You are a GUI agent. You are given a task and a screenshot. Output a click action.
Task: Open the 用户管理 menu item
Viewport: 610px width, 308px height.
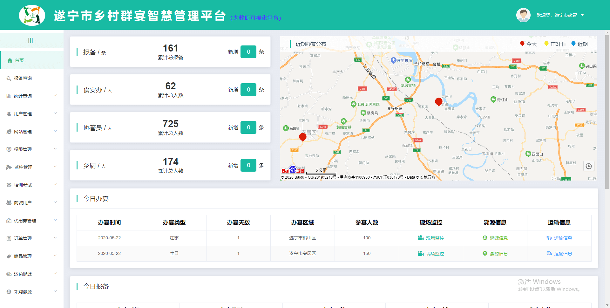tap(23, 114)
